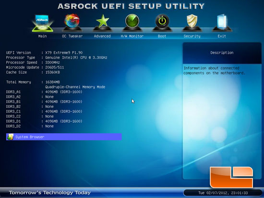
Task: Click the date and time display
Action: pyautogui.click(x=223, y=193)
